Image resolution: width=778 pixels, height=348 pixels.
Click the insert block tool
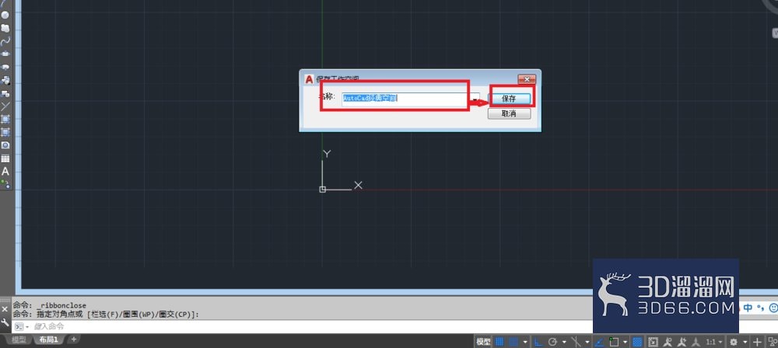pyautogui.click(x=5, y=80)
